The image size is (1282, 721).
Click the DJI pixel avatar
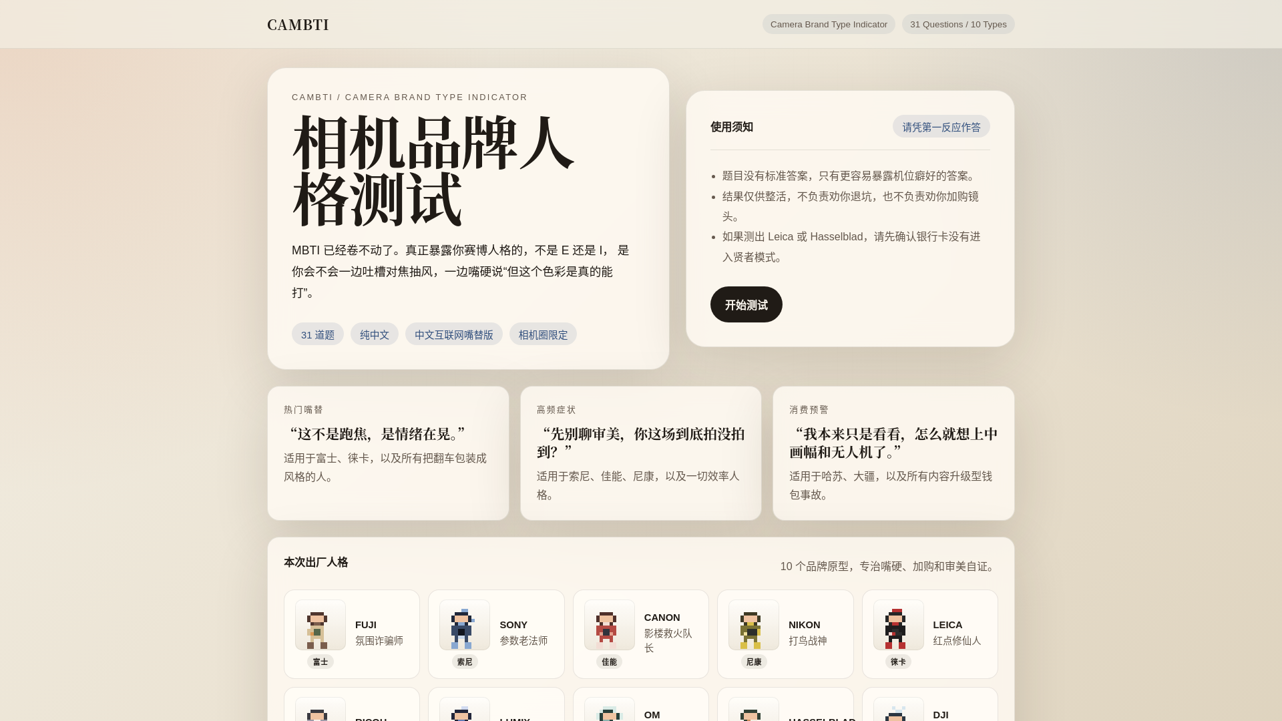899,710
